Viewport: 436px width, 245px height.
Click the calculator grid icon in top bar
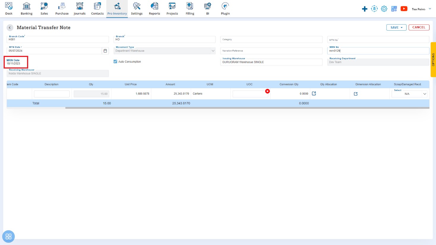(394, 9)
